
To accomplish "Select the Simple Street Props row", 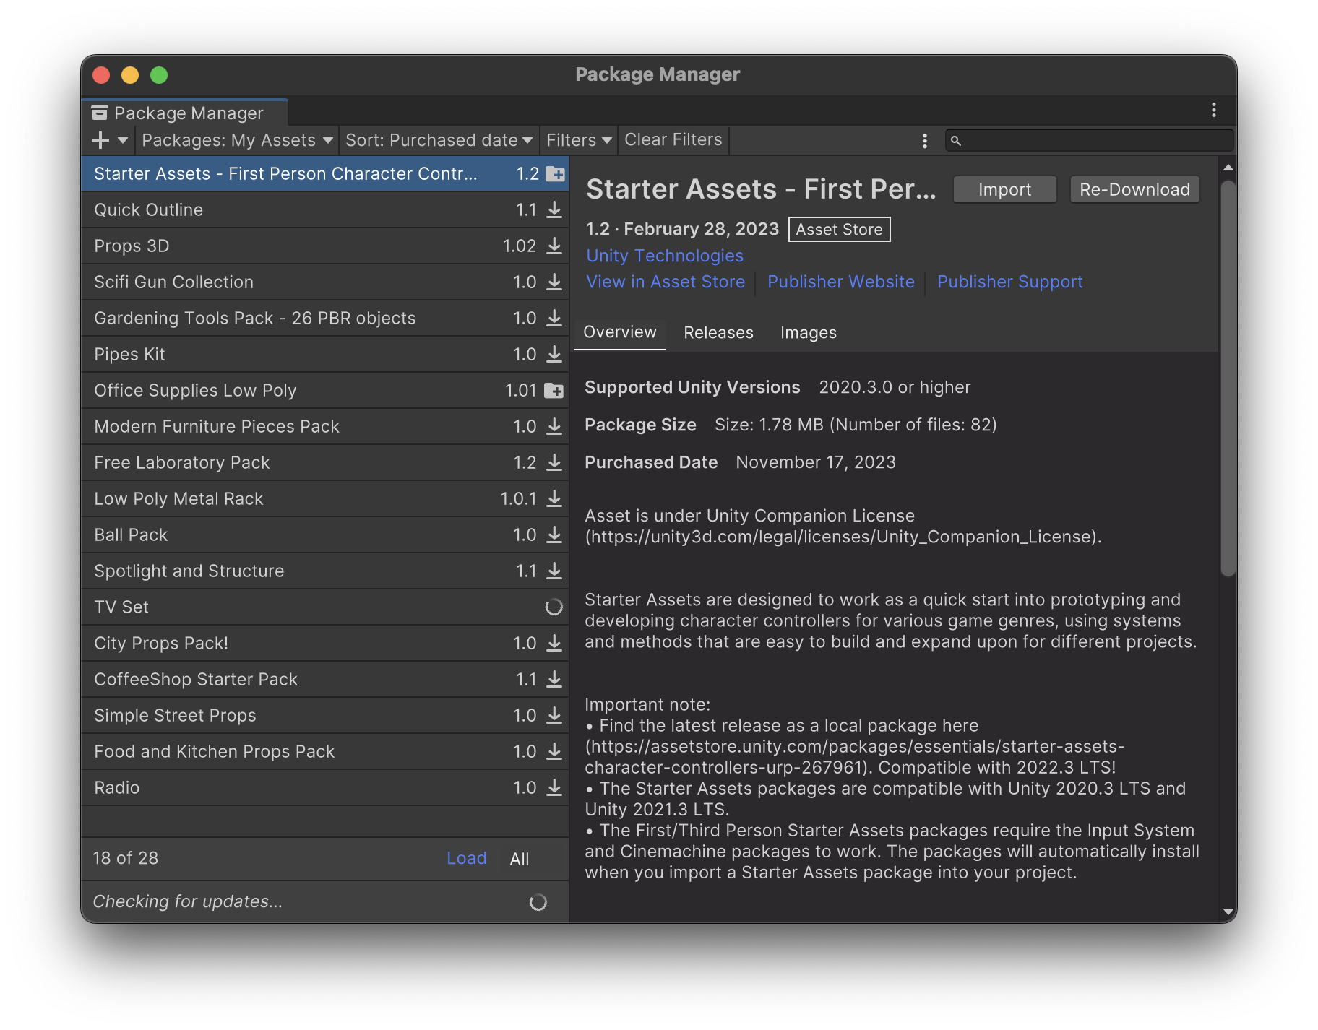I will tap(325, 715).
